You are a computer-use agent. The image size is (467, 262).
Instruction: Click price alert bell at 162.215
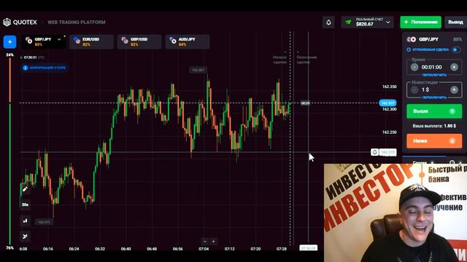pyautogui.click(x=374, y=152)
